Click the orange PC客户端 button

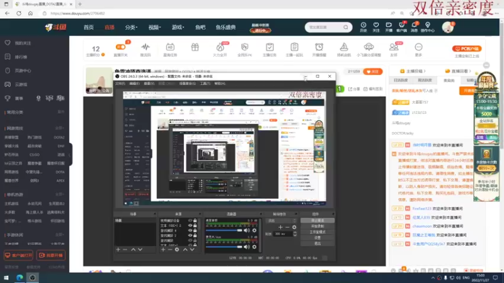(x=467, y=49)
